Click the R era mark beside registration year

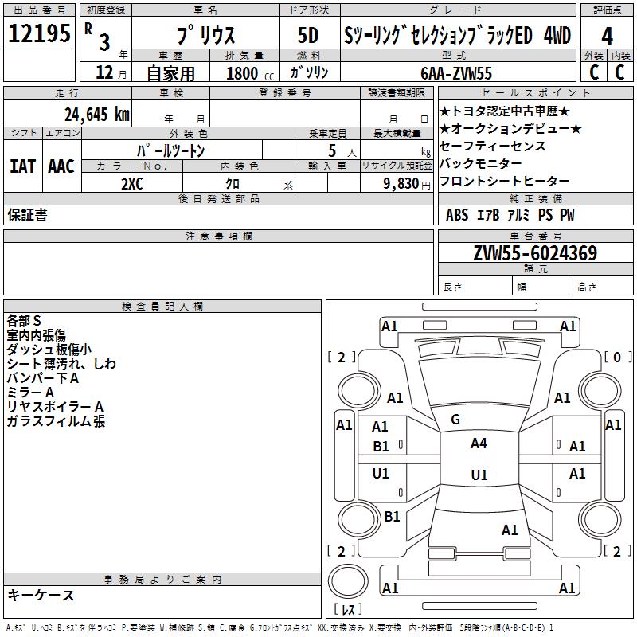tap(88, 27)
